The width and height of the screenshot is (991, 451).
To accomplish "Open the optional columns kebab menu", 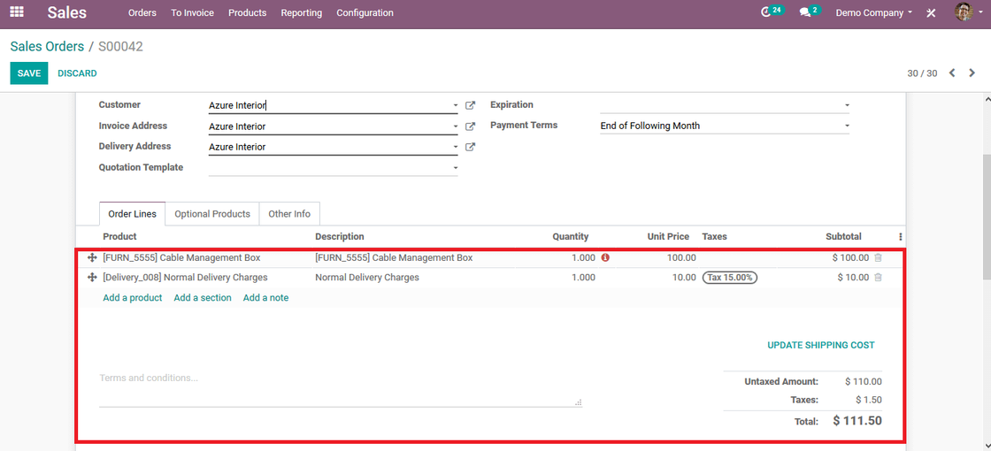I will click(901, 237).
